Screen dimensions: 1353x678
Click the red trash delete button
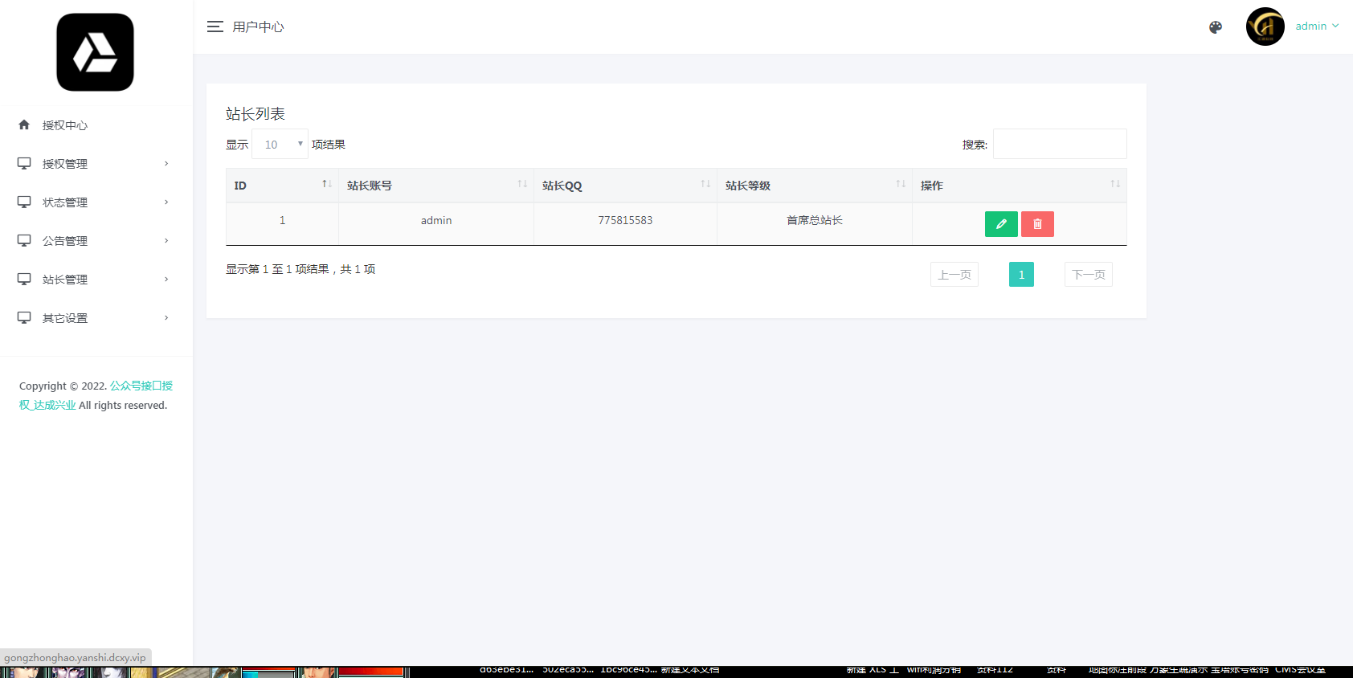point(1036,224)
